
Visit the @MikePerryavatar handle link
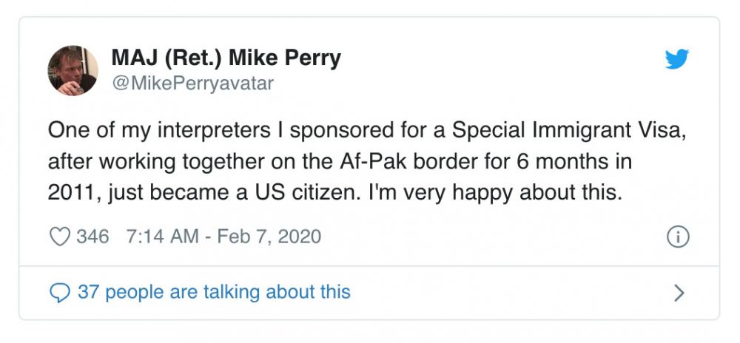coord(192,84)
